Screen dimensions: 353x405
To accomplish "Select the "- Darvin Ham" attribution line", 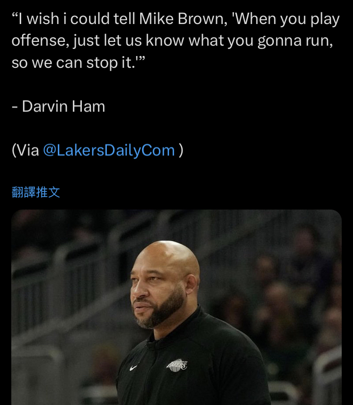I will tap(58, 106).
